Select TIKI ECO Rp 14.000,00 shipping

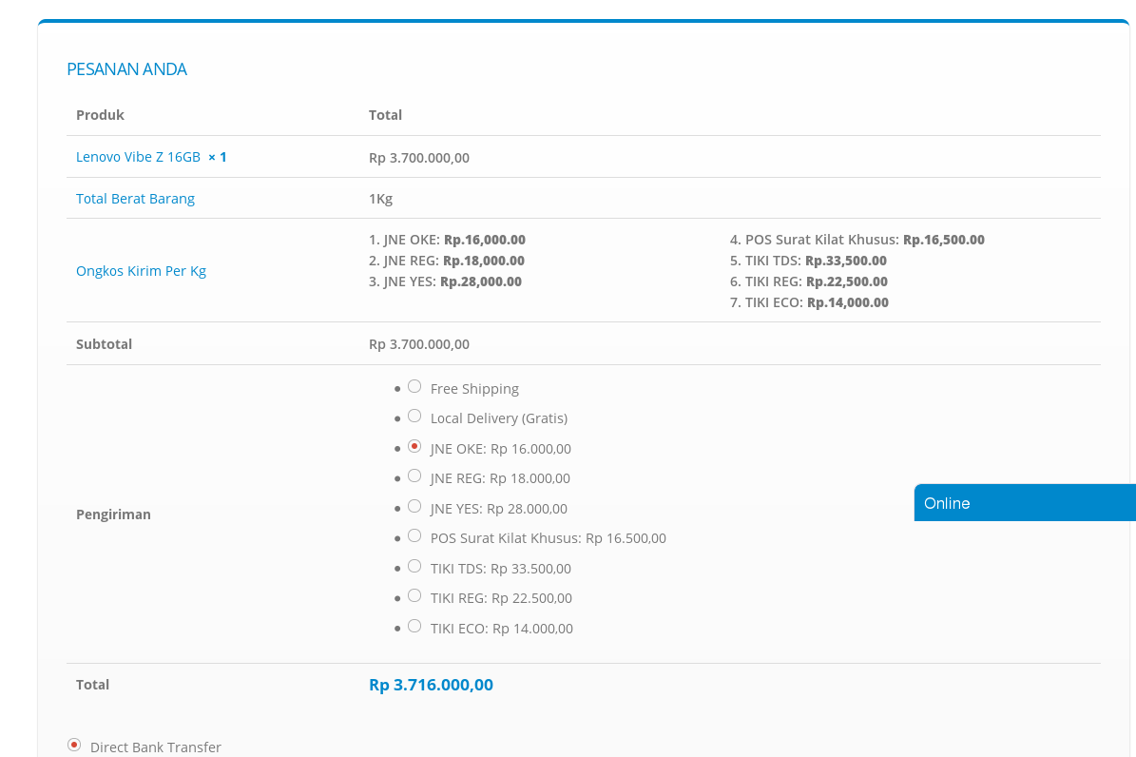pyautogui.click(x=414, y=626)
